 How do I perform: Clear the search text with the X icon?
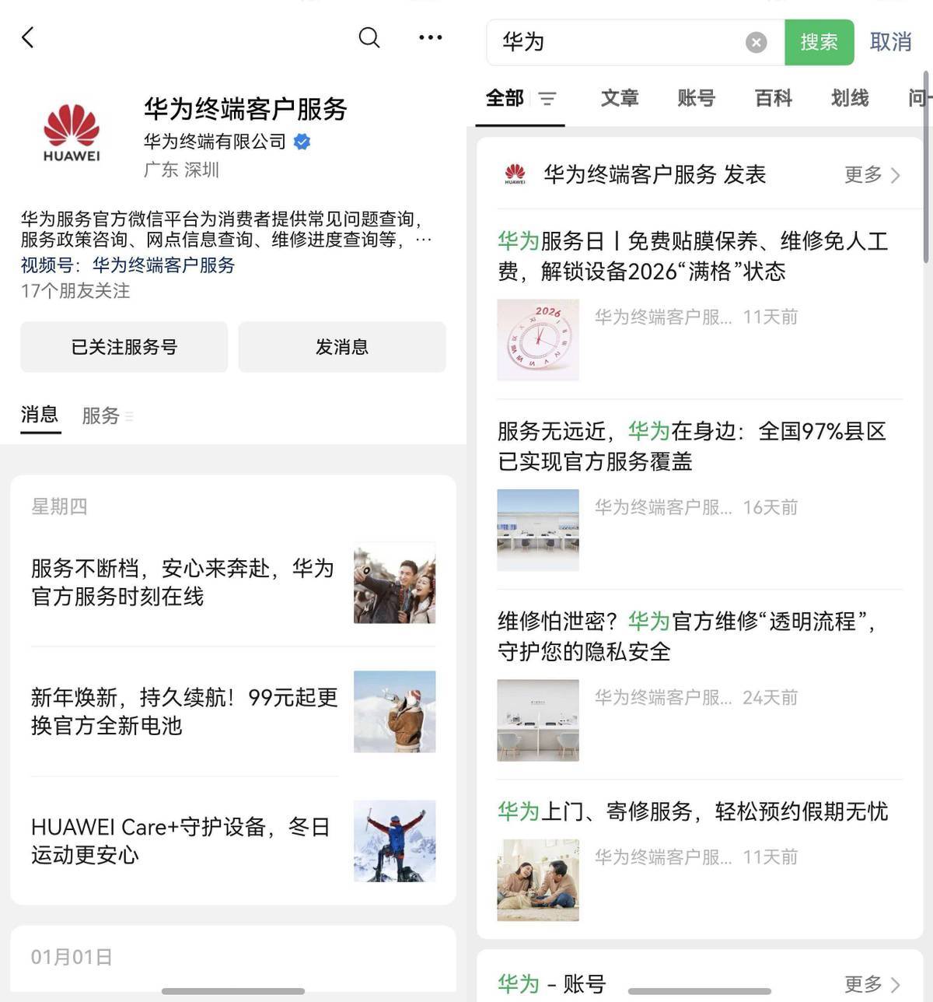point(756,42)
